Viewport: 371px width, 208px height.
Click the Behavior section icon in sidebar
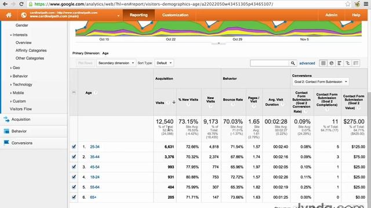[x=6, y=131]
